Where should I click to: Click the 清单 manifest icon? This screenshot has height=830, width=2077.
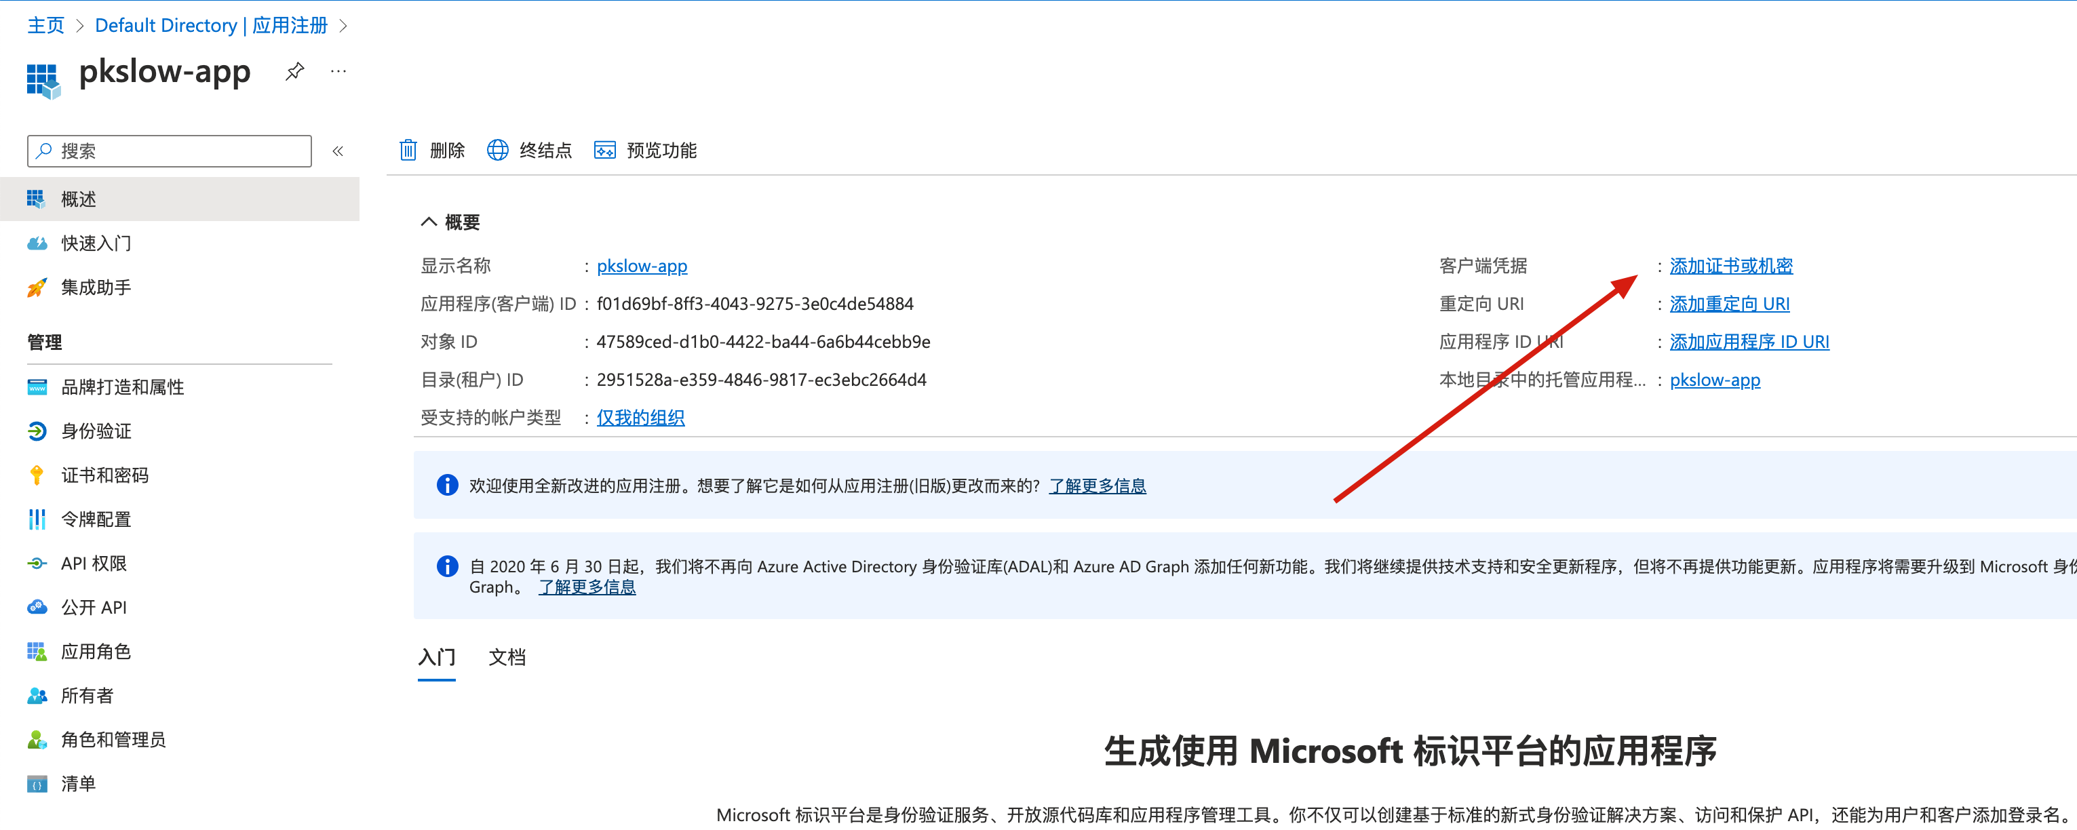click(x=37, y=783)
